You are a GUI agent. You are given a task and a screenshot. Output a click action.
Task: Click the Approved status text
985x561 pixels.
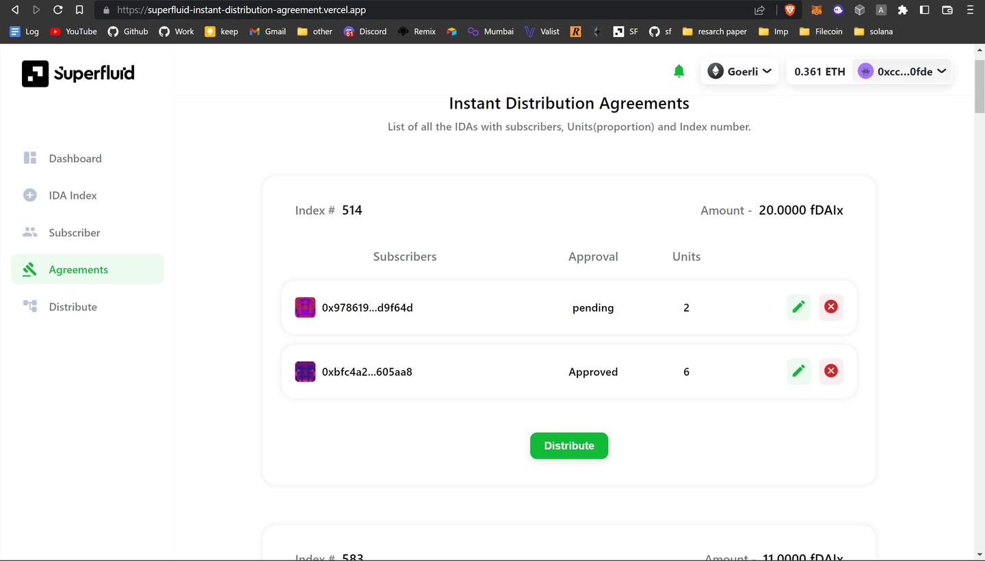(x=593, y=372)
